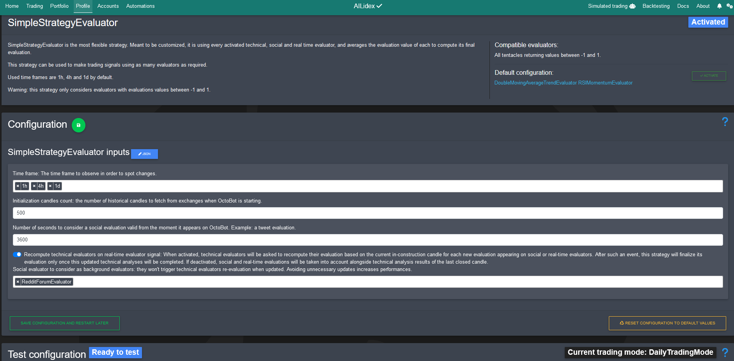Open the time frame selection field

(x=234, y=186)
